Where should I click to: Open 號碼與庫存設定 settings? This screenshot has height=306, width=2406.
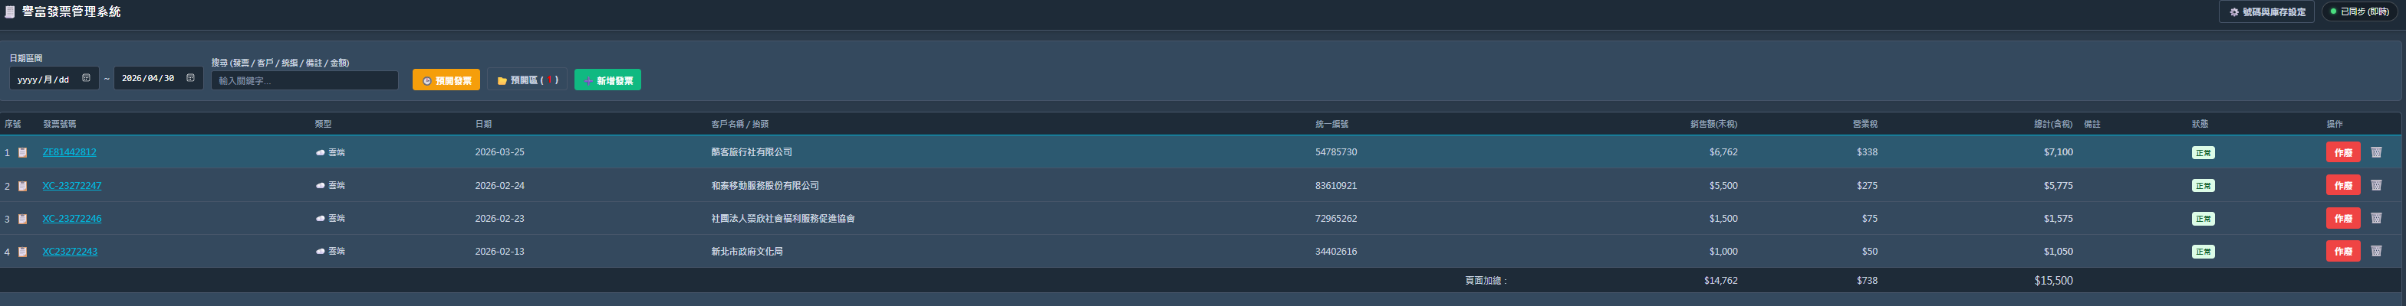click(2266, 12)
